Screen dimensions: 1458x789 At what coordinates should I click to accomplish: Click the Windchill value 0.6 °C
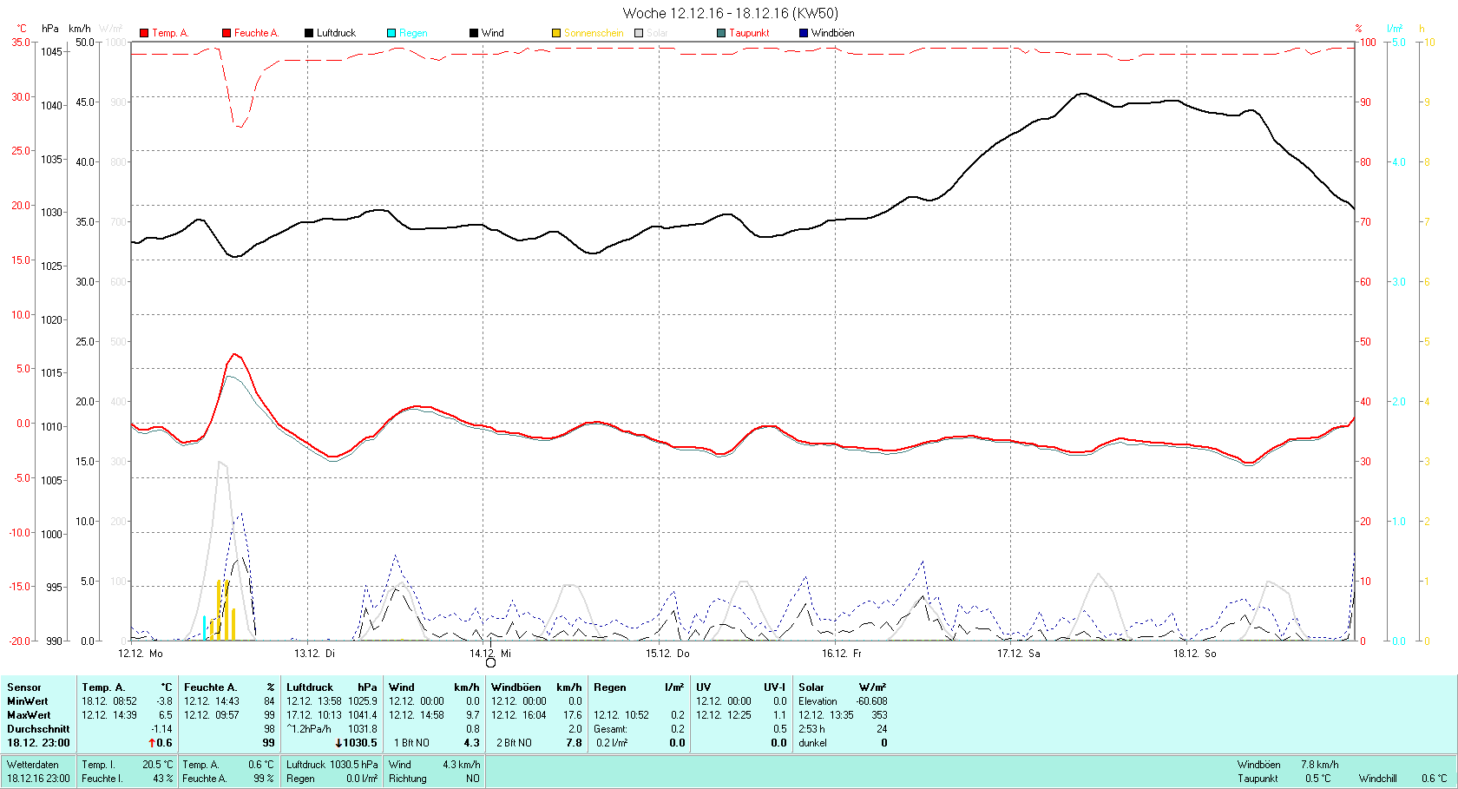1435,779
